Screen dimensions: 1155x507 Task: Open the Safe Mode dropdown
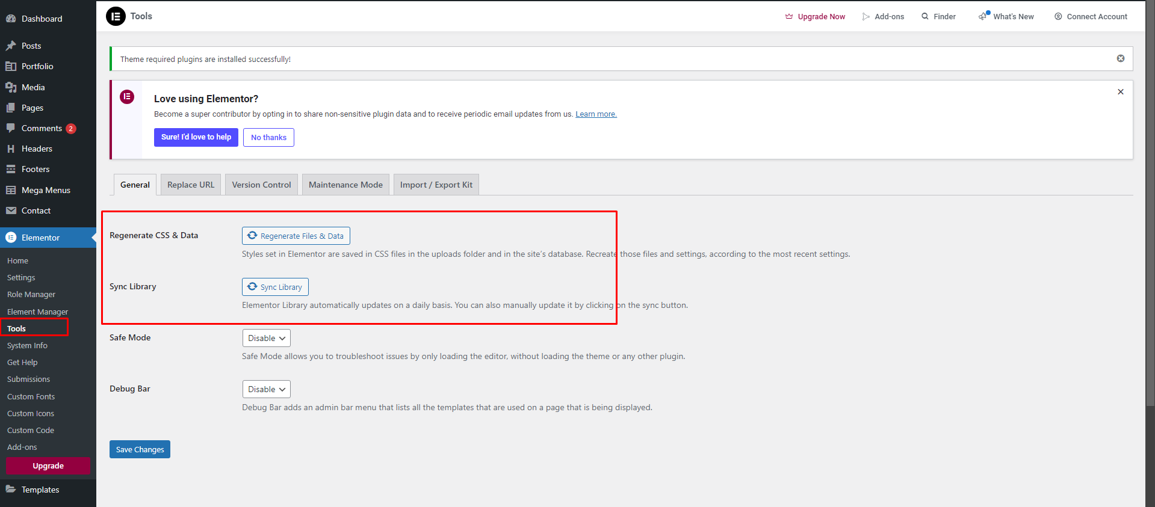[267, 338]
